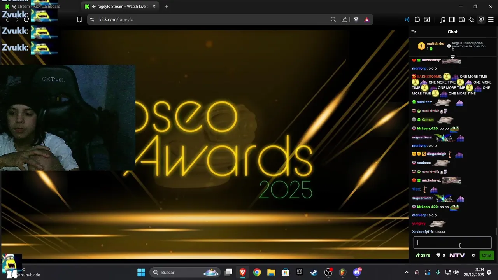Open the tab search icon
Image resolution: width=498 pixels, height=280 pixels.
(x=427, y=19)
